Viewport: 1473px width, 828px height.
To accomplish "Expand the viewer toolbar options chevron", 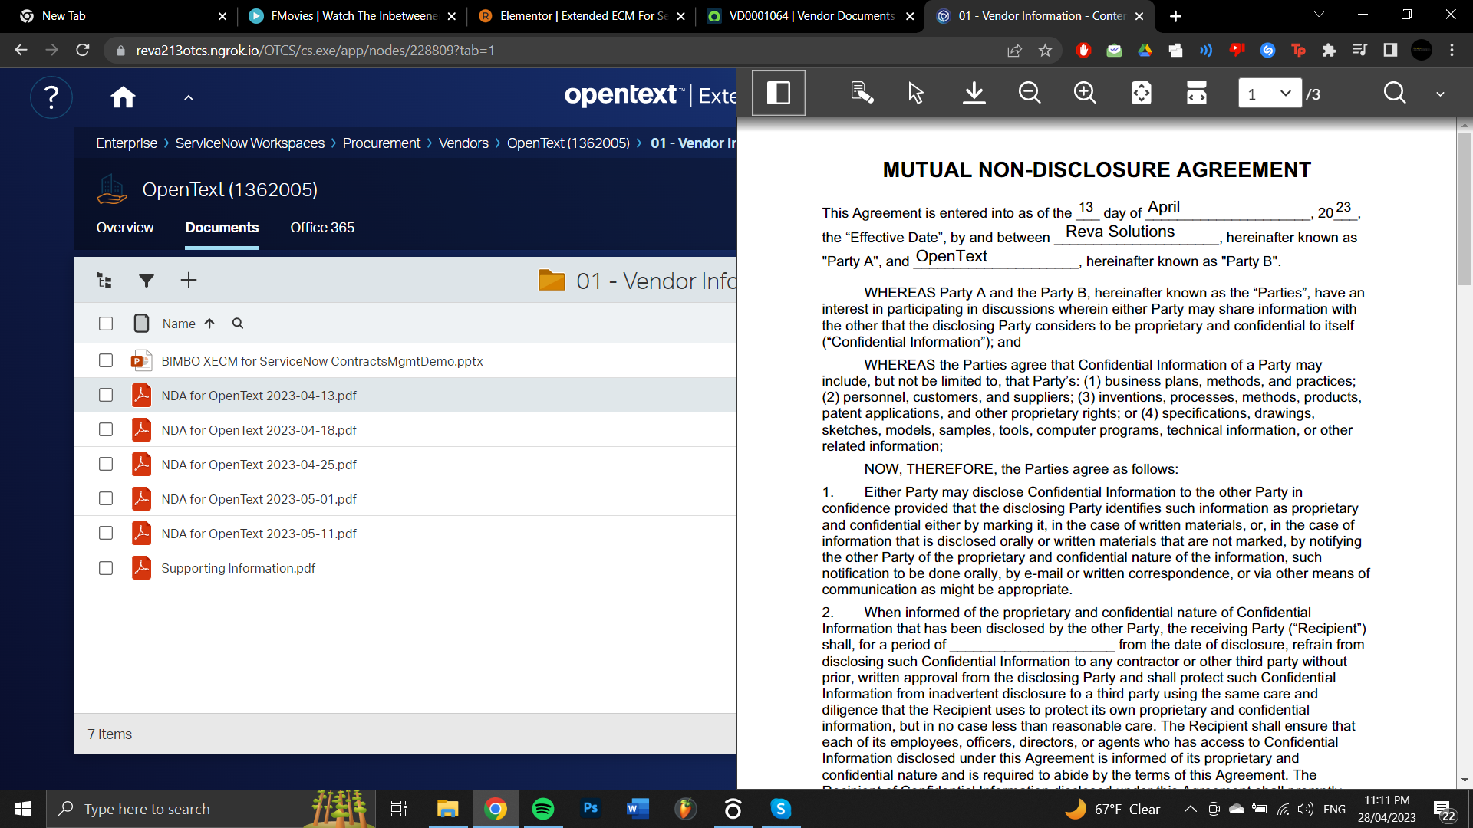I will pos(1440,94).
